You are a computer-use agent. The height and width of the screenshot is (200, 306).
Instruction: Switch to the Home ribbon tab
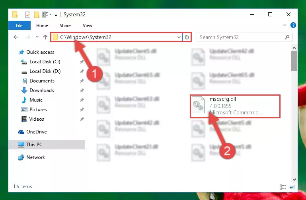point(42,25)
